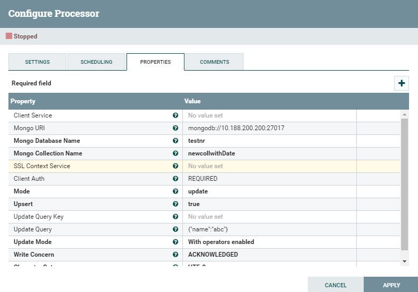Show help for Upsert property

coord(175,204)
